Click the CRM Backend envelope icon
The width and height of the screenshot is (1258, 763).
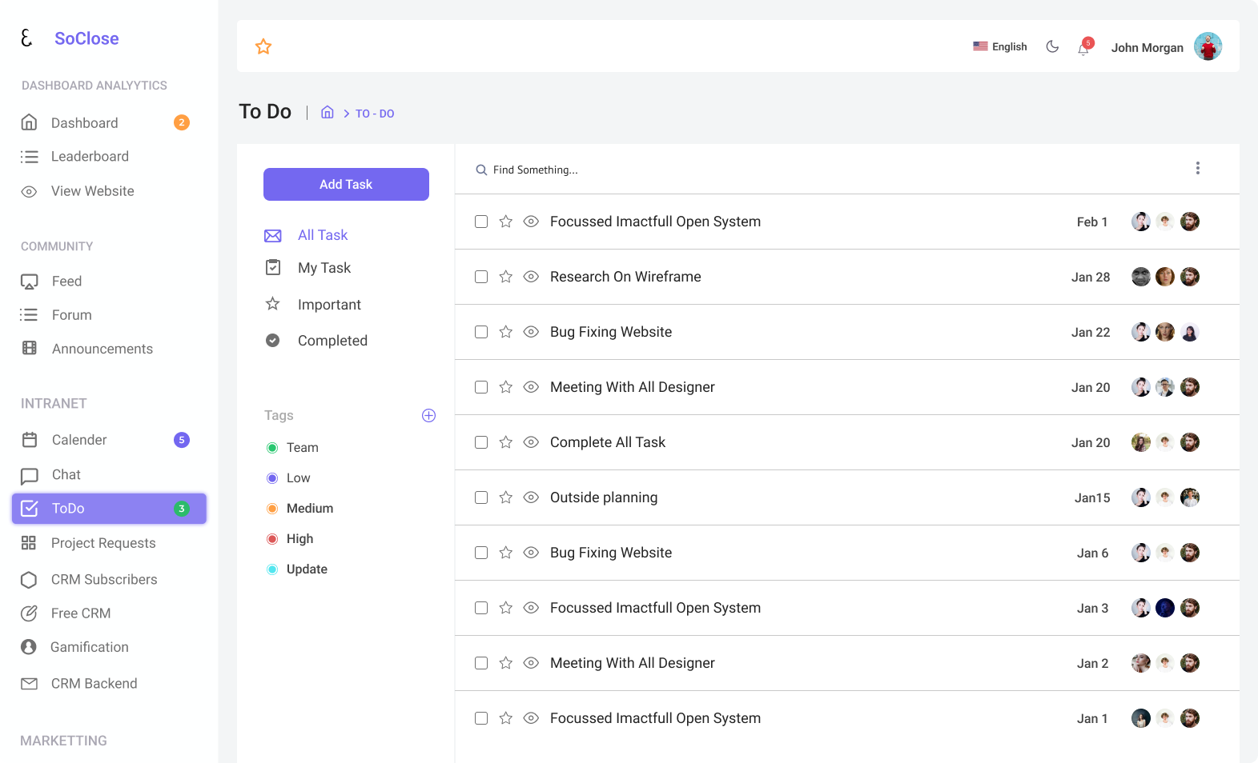pos(29,684)
